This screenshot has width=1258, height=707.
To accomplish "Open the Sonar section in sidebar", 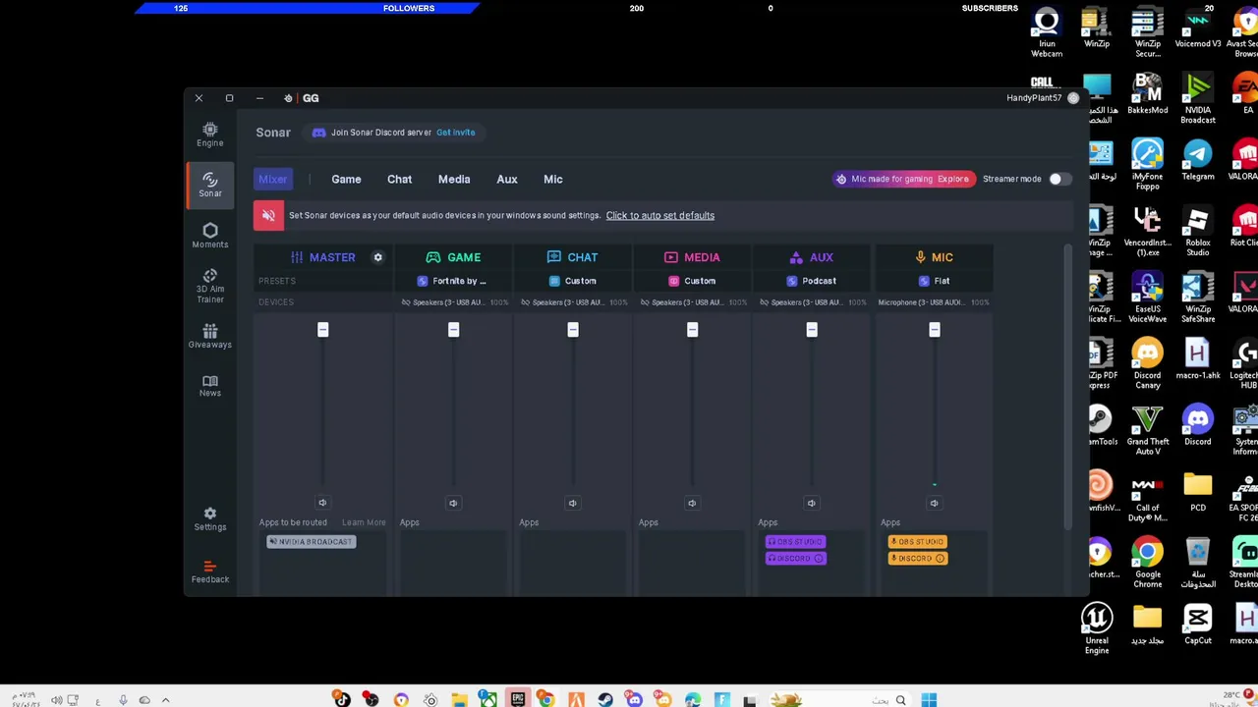I will click(x=209, y=184).
